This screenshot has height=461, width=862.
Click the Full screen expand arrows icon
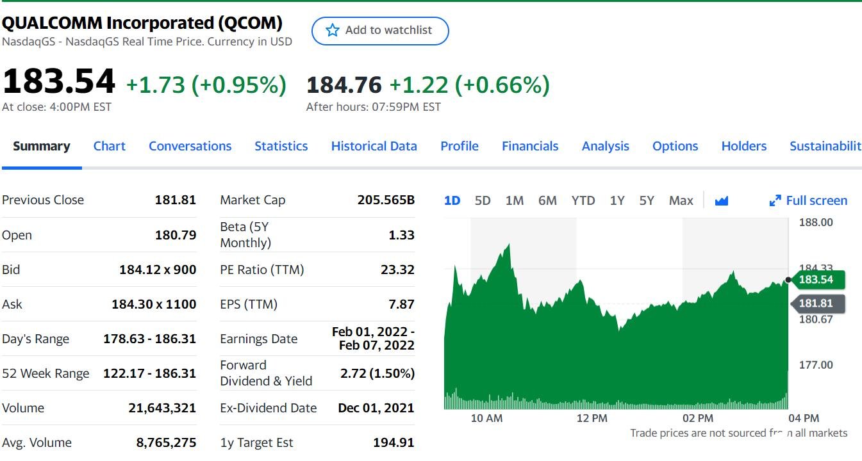point(775,201)
